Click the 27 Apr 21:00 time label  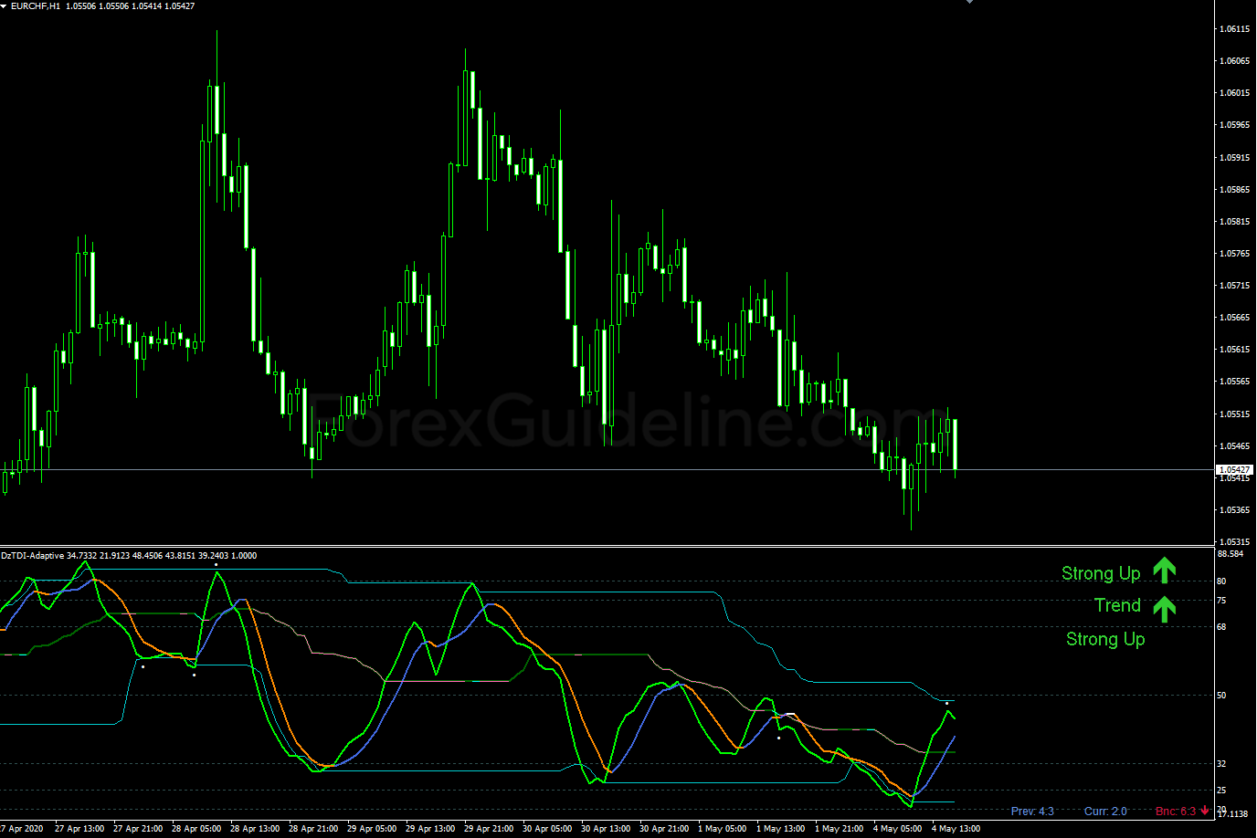coord(138,829)
